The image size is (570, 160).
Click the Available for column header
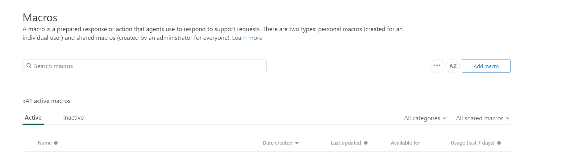[405, 143]
